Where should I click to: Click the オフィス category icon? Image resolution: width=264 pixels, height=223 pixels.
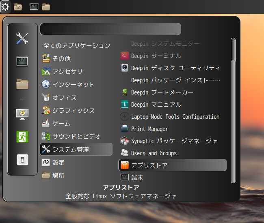(46, 97)
